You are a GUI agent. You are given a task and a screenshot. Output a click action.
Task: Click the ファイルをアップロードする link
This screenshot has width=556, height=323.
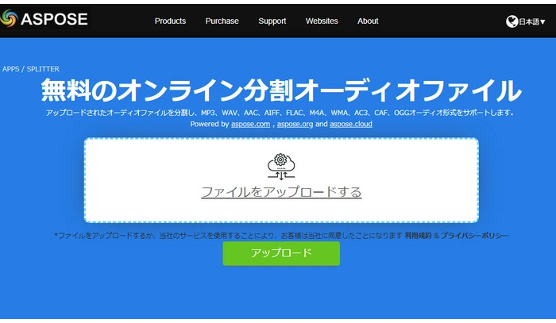coord(281,192)
